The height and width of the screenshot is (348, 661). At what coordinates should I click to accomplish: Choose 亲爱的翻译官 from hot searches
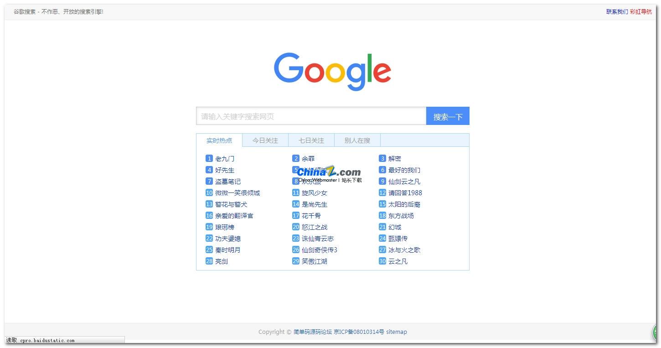point(234,216)
